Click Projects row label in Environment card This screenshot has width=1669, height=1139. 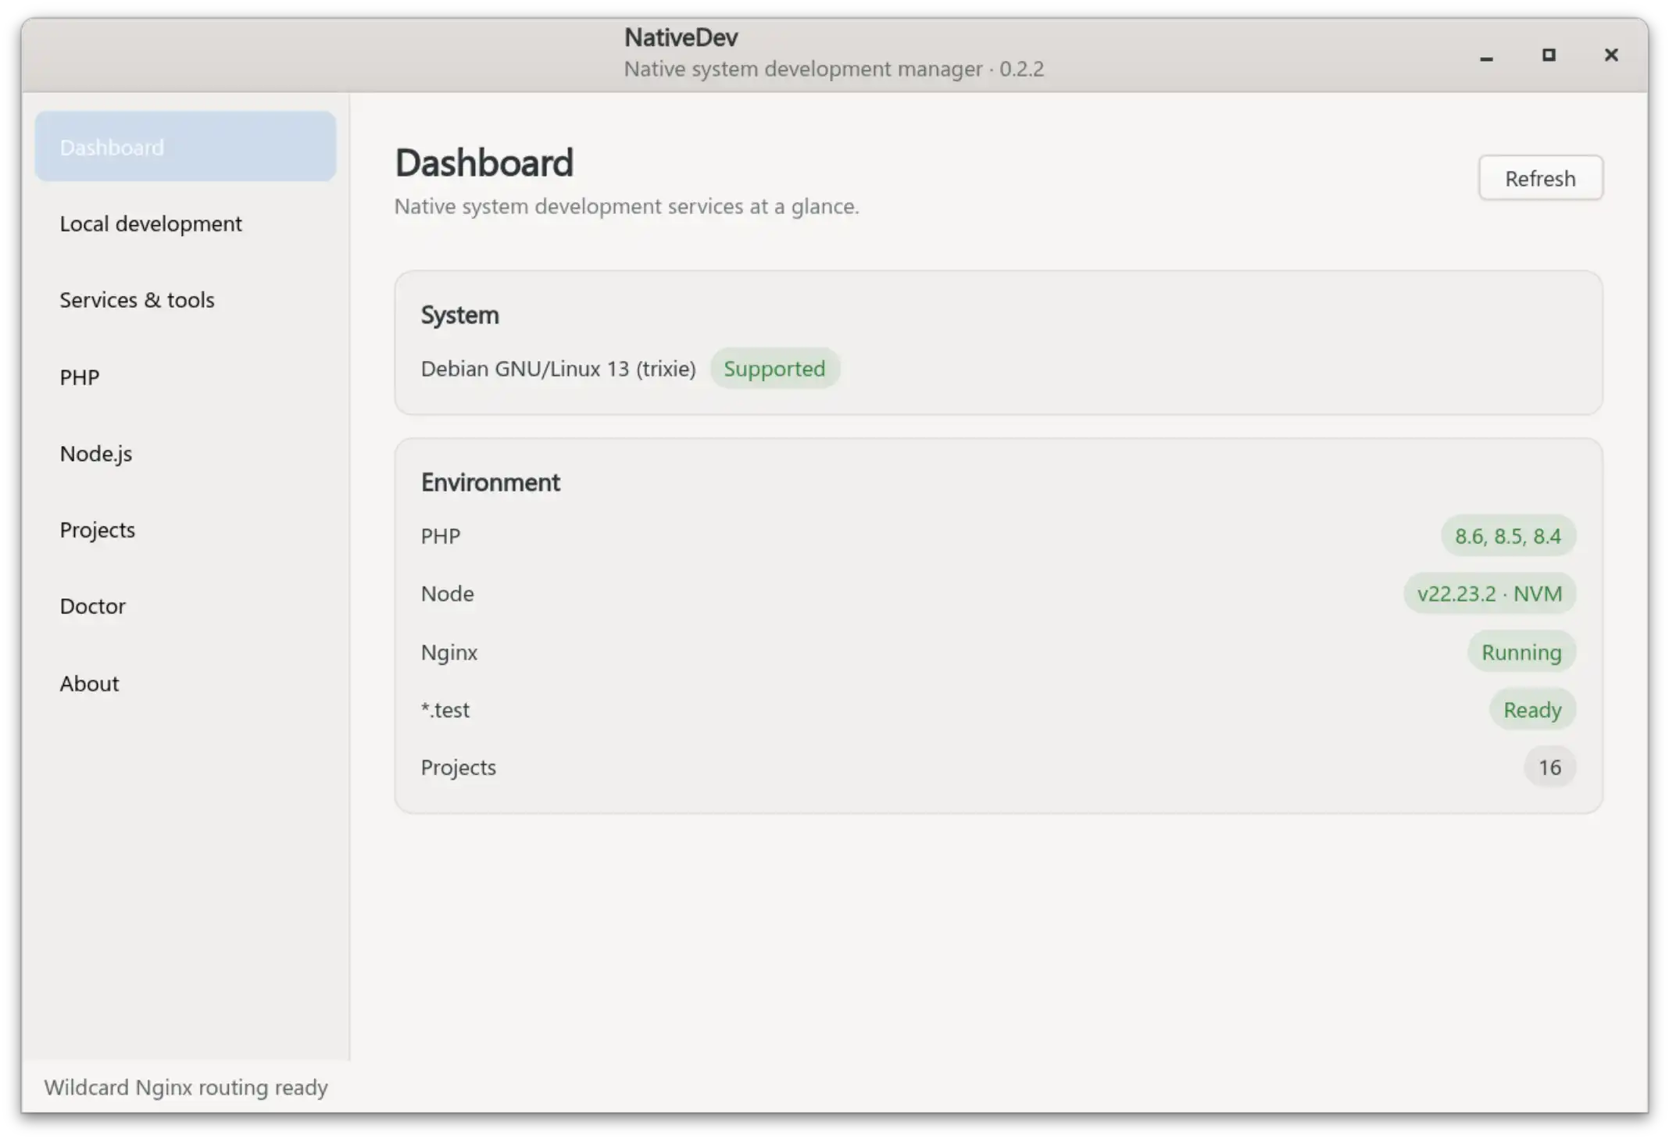tap(459, 767)
